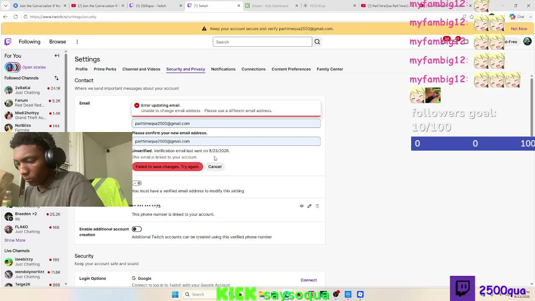Open the Windows Start menu

click(175, 294)
